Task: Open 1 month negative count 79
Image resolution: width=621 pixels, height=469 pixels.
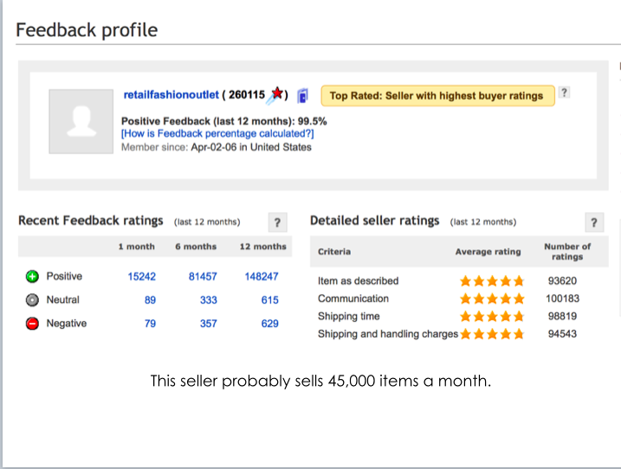Action: pos(150,324)
